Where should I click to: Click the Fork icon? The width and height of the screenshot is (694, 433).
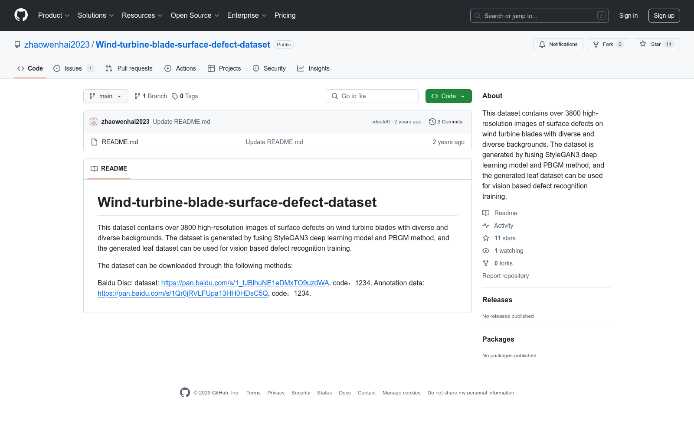point(596,44)
